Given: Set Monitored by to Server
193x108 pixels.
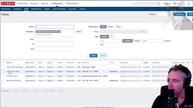Looking at the screenshot, I should pos(111,27).
